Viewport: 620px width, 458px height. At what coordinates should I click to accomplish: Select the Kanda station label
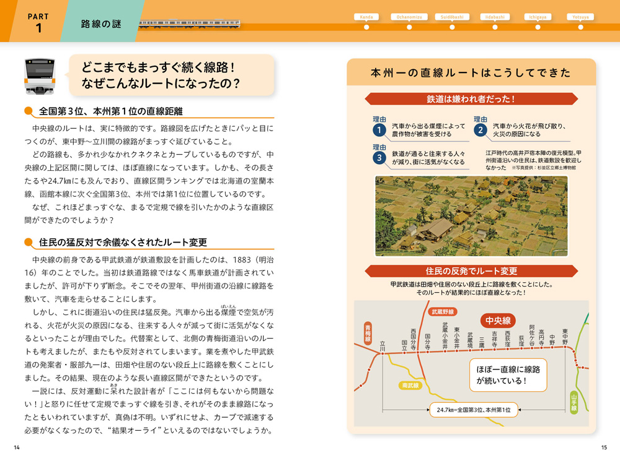pos(366,17)
